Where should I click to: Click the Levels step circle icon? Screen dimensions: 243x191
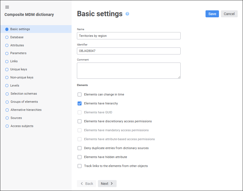tap(7, 86)
